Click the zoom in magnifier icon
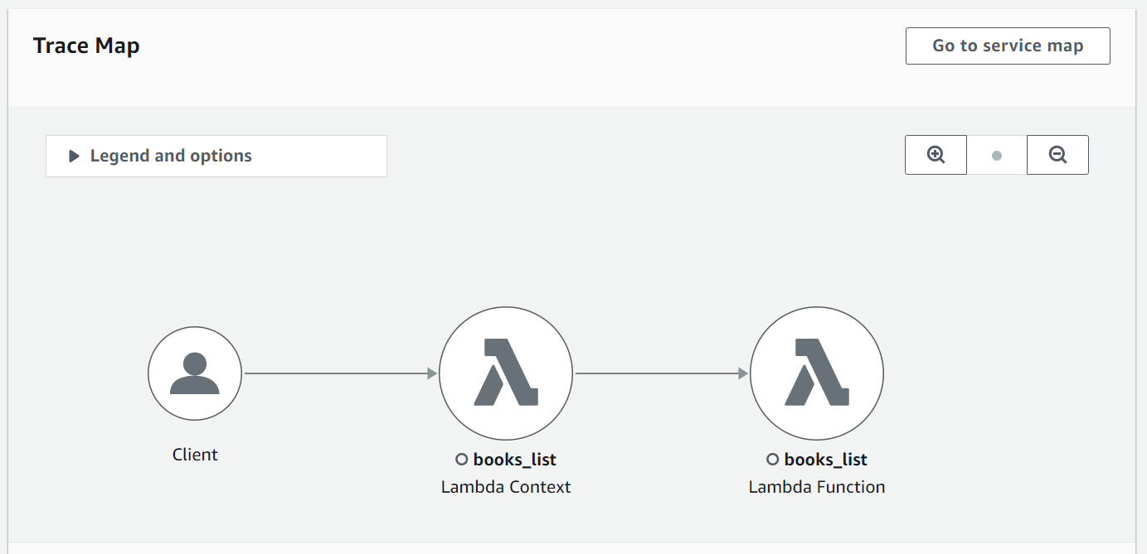Image resolution: width=1147 pixels, height=554 pixels. coord(936,155)
